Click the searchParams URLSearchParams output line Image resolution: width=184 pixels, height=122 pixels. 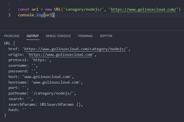pyautogui.click(x=46, y=104)
